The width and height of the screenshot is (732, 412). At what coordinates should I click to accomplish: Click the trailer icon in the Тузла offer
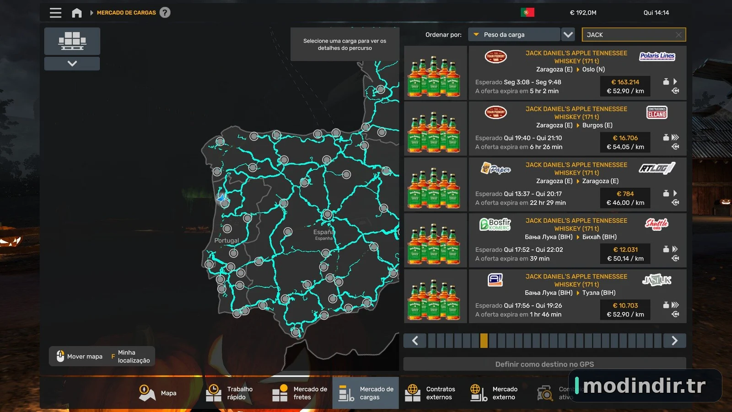(675, 314)
